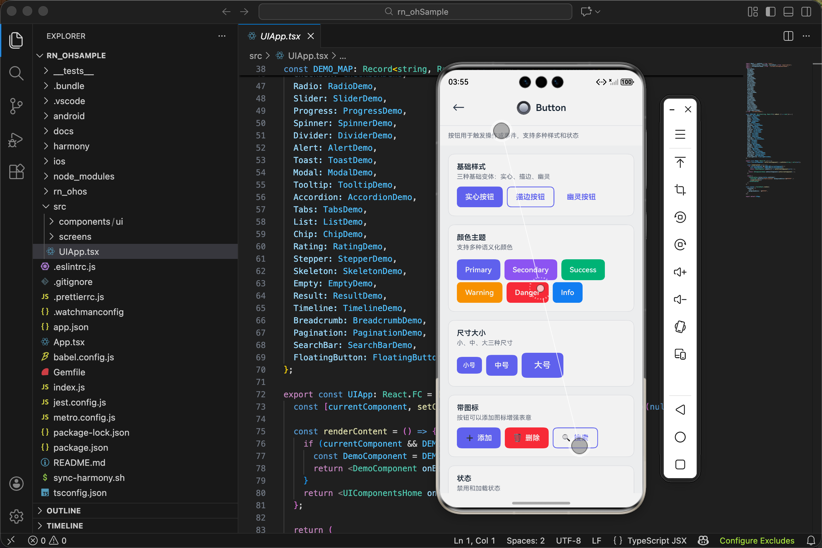Open the Run and Debug view
822x548 pixels.
16,139
